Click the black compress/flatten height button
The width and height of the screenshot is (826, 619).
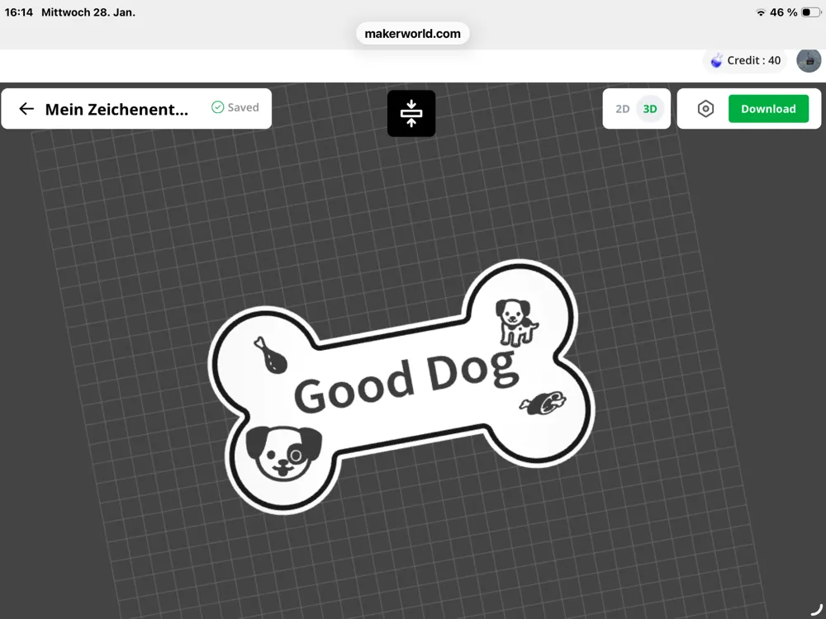(x=411, y=113)
